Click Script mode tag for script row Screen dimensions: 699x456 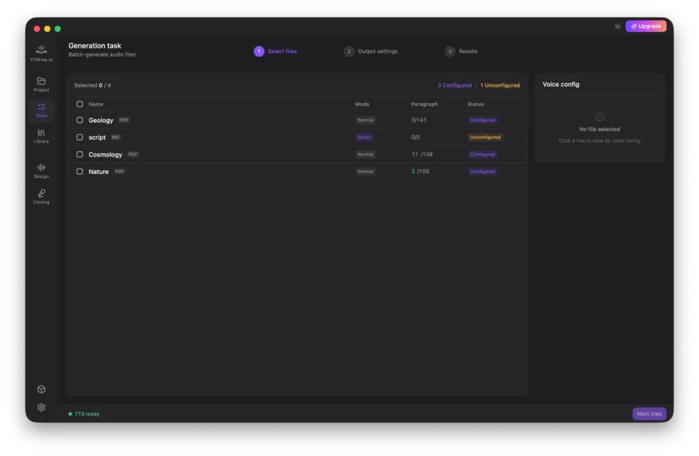click(x=364, y=137)
